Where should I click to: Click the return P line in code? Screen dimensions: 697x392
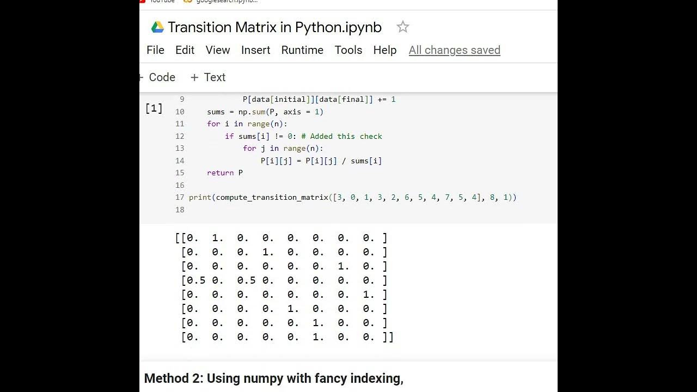pos(224,173)
